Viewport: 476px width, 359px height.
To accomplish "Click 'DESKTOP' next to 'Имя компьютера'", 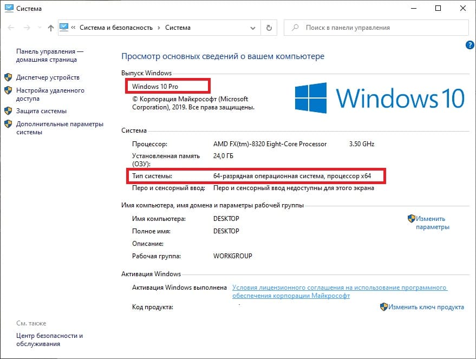I will pyautogui.click(x=226, y=219).
